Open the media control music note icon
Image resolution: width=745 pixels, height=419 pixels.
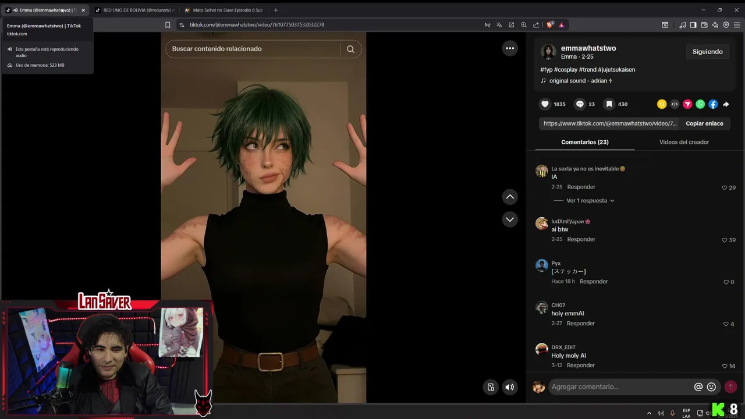coord(682,25)
